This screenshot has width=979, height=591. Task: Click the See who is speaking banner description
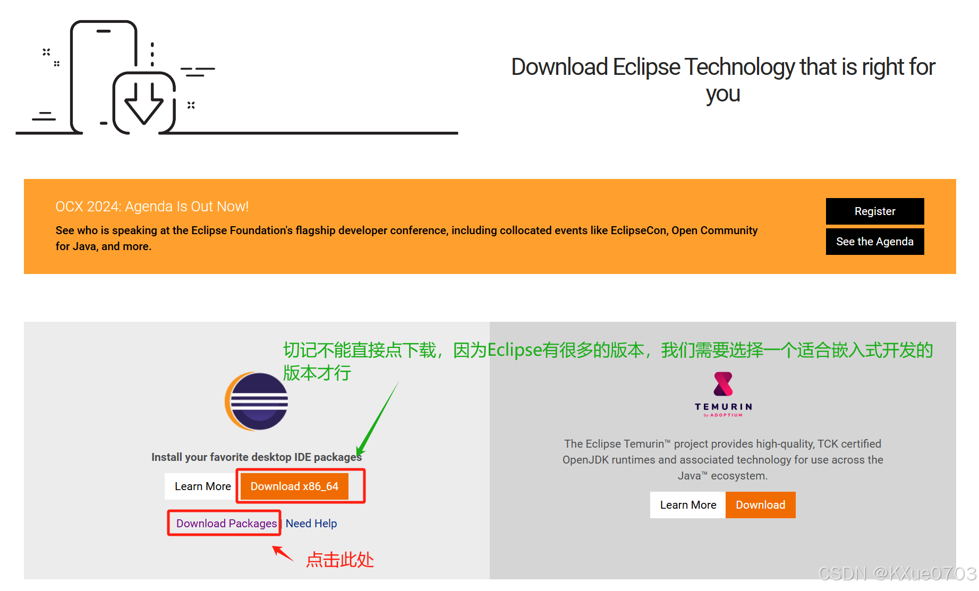[406, 238]
